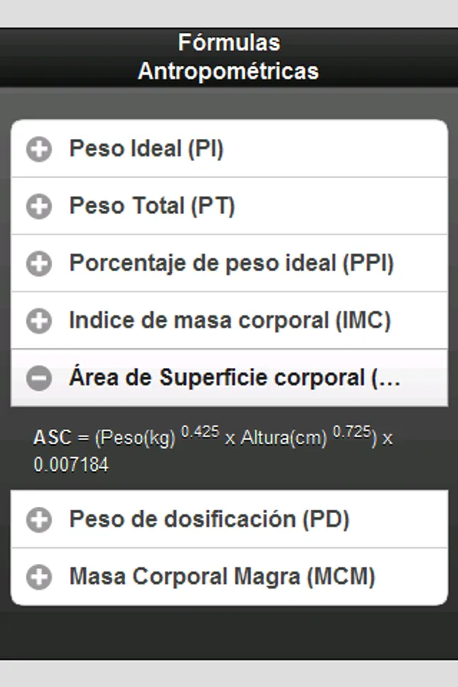Click the plus icon next to Masa Corporal Magra

[x=39, y=577]
